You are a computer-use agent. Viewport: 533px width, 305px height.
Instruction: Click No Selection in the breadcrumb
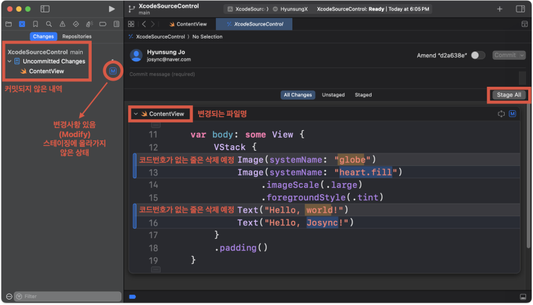208,36
